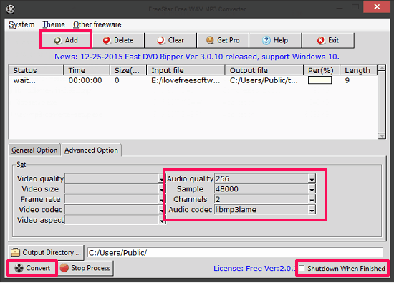This screenshot has height=283, width=394.
Task: Open the Video aspect dropdown
Action: (162, 220)
